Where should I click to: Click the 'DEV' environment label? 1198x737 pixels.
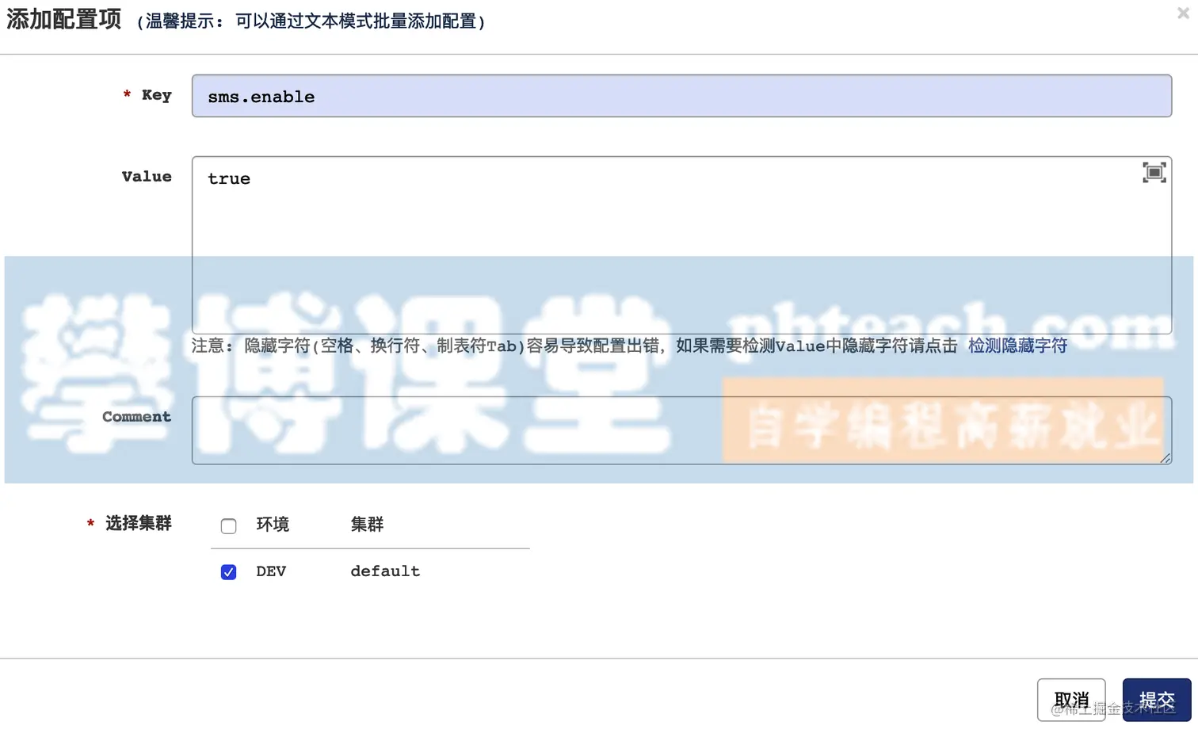coord(271,571)
